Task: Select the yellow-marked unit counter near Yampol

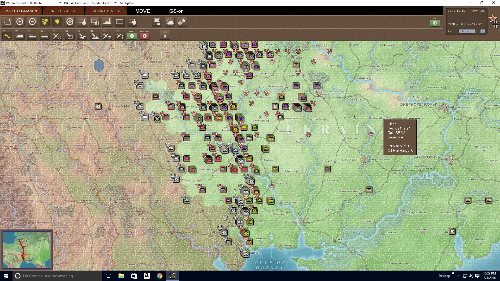Action: coord(157,118)
